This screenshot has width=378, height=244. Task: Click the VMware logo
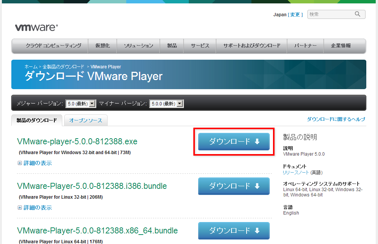click(36, 28)
